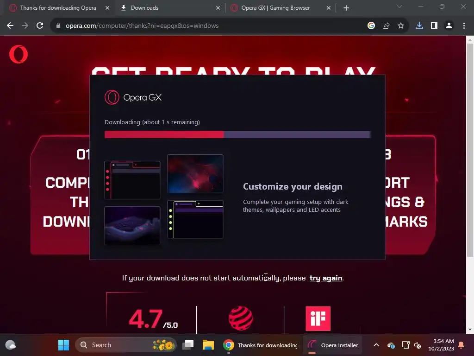Open the Chrome profile menu
474x356 pixels.
point(449,26)
